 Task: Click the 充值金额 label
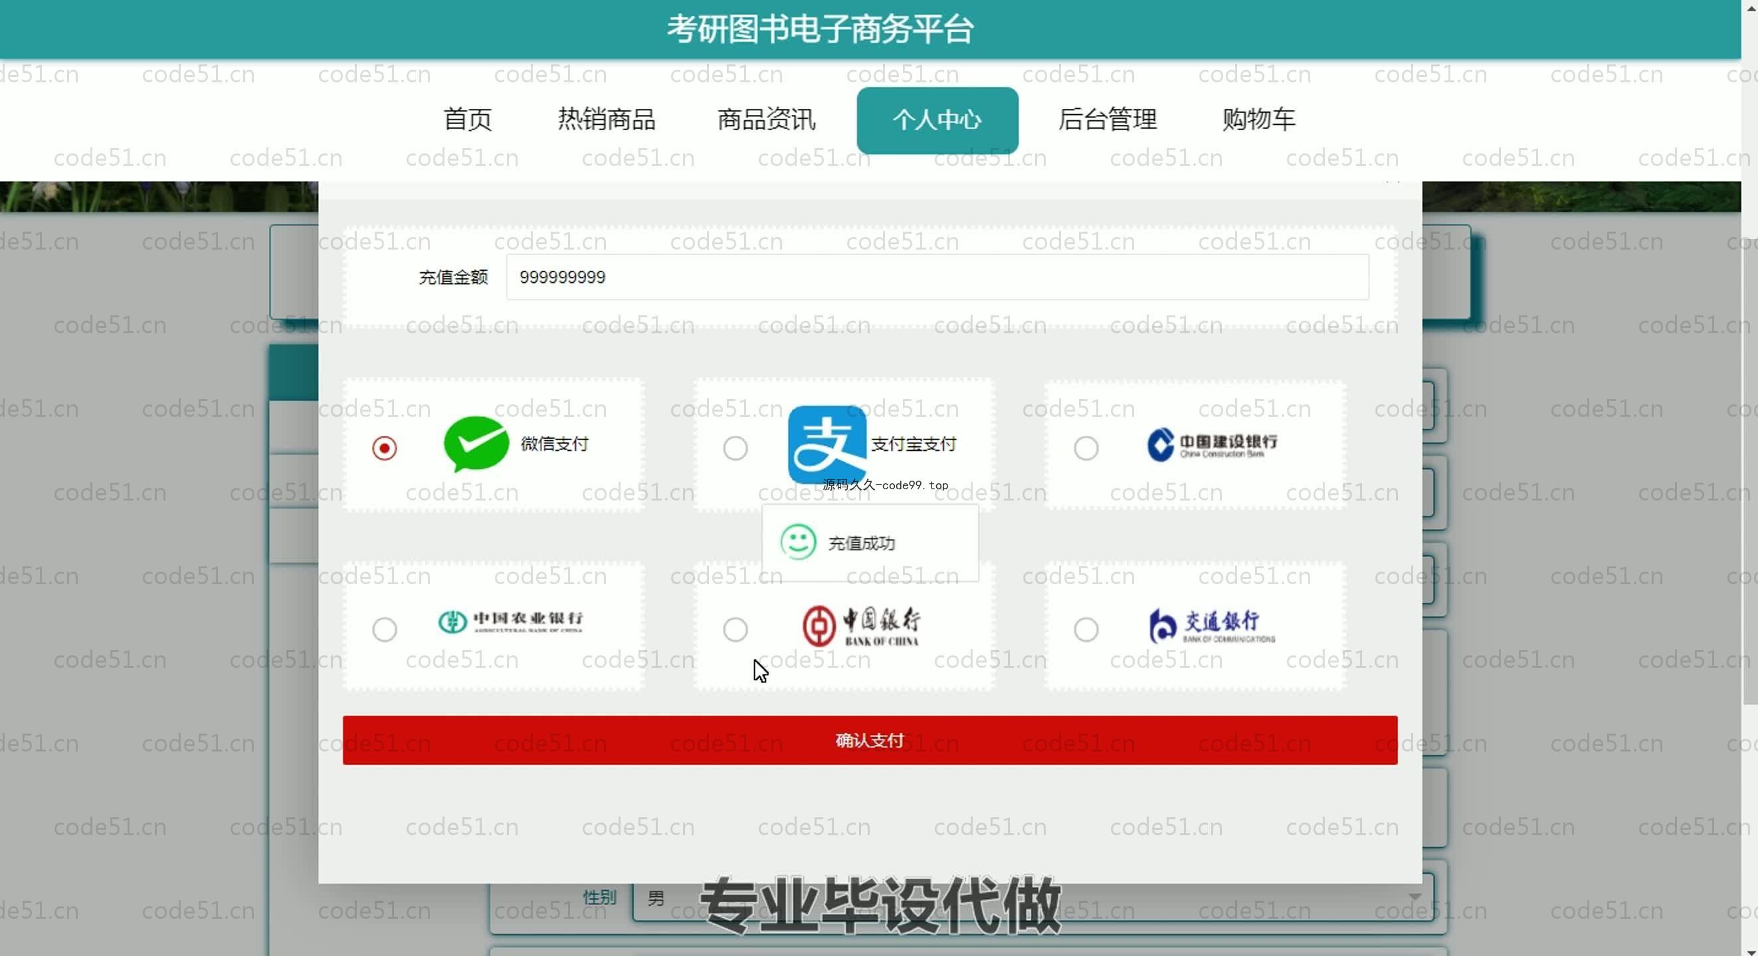(453, 277)
